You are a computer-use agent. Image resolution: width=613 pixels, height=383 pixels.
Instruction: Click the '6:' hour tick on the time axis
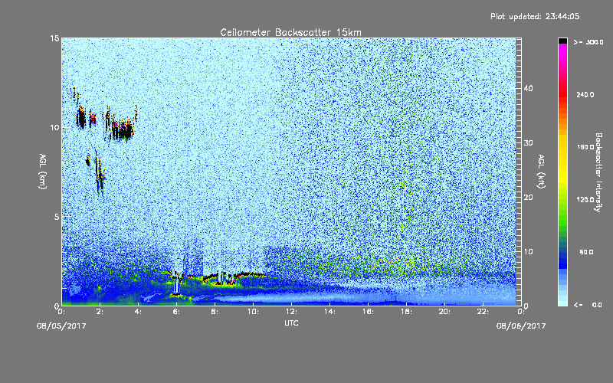pos(177,312)
